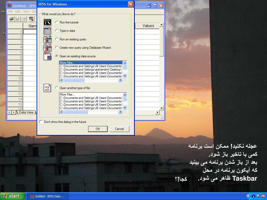Click the down arrow in other file list
This screenshot has height=200, width=267.
coord(125,108)
